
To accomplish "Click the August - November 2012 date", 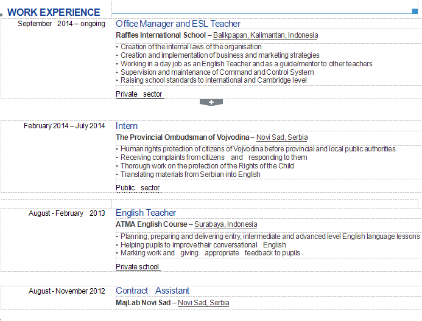I will coord(67,291).
